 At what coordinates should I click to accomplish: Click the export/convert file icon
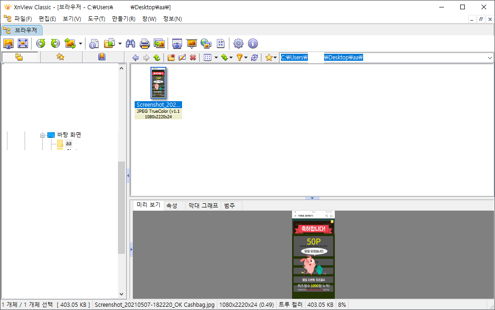pos(109,44)
